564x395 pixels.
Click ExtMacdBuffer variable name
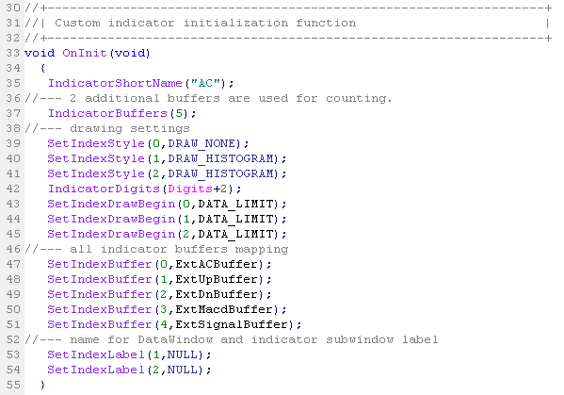click(224, 310)
